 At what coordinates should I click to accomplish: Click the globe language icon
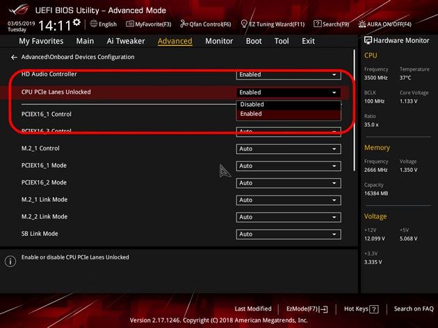click(94, 24)
